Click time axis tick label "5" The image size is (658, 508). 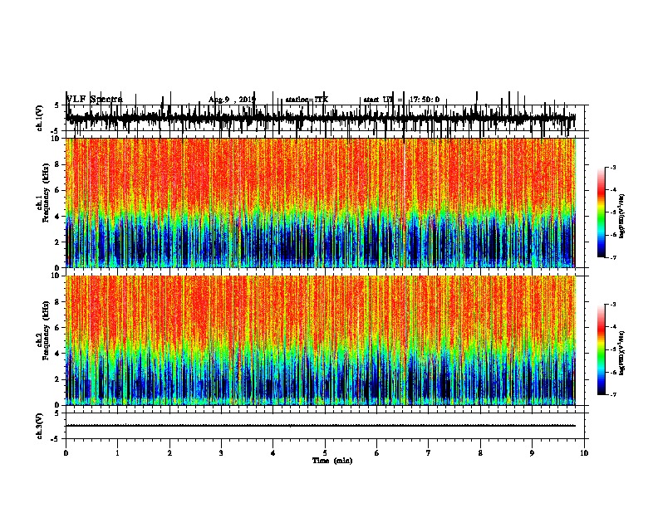coord(325,453)
